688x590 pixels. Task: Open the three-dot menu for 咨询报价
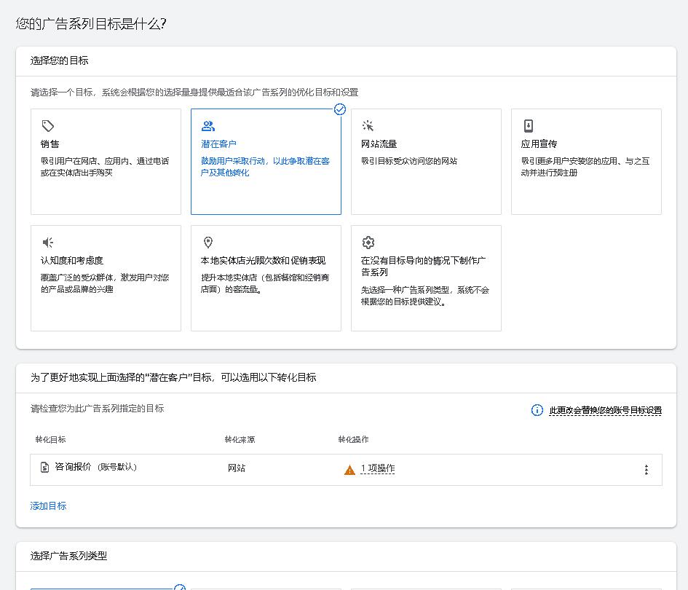[x=646, y=470]
